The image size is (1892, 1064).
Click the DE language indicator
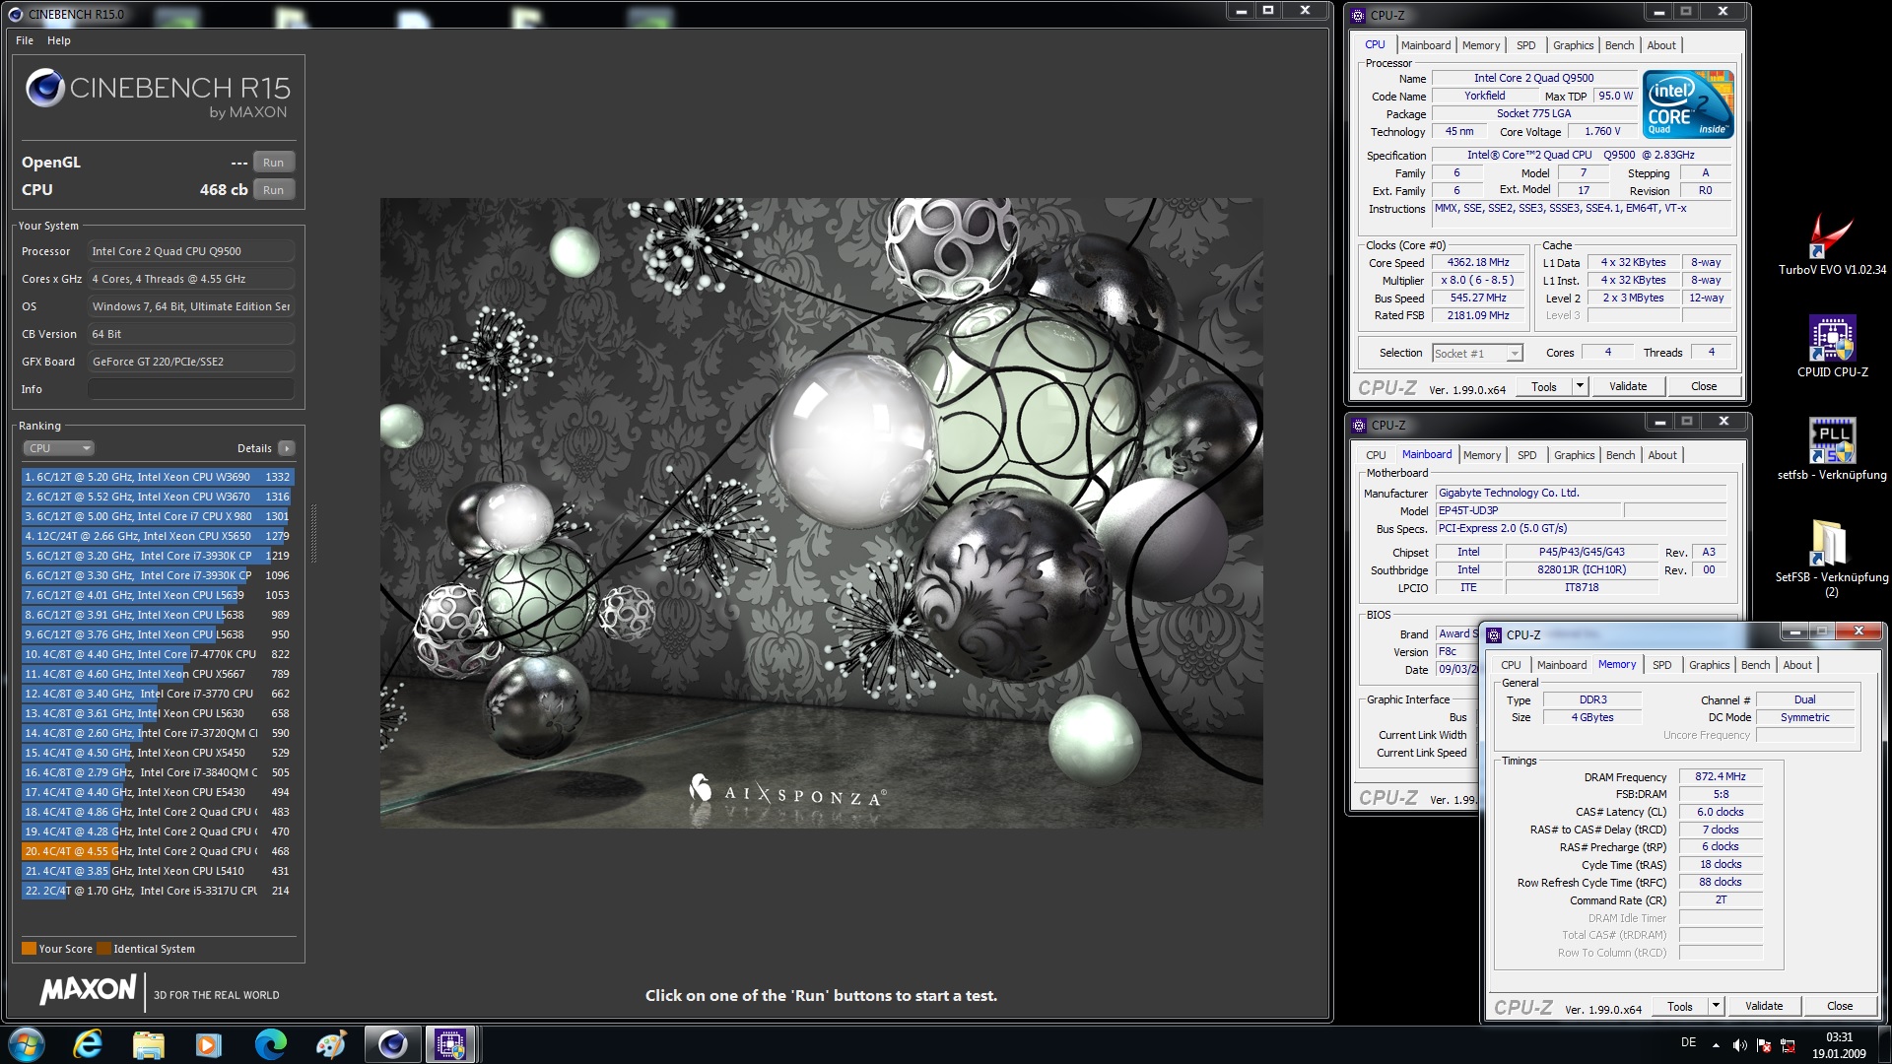(x=1688, y=1042)
